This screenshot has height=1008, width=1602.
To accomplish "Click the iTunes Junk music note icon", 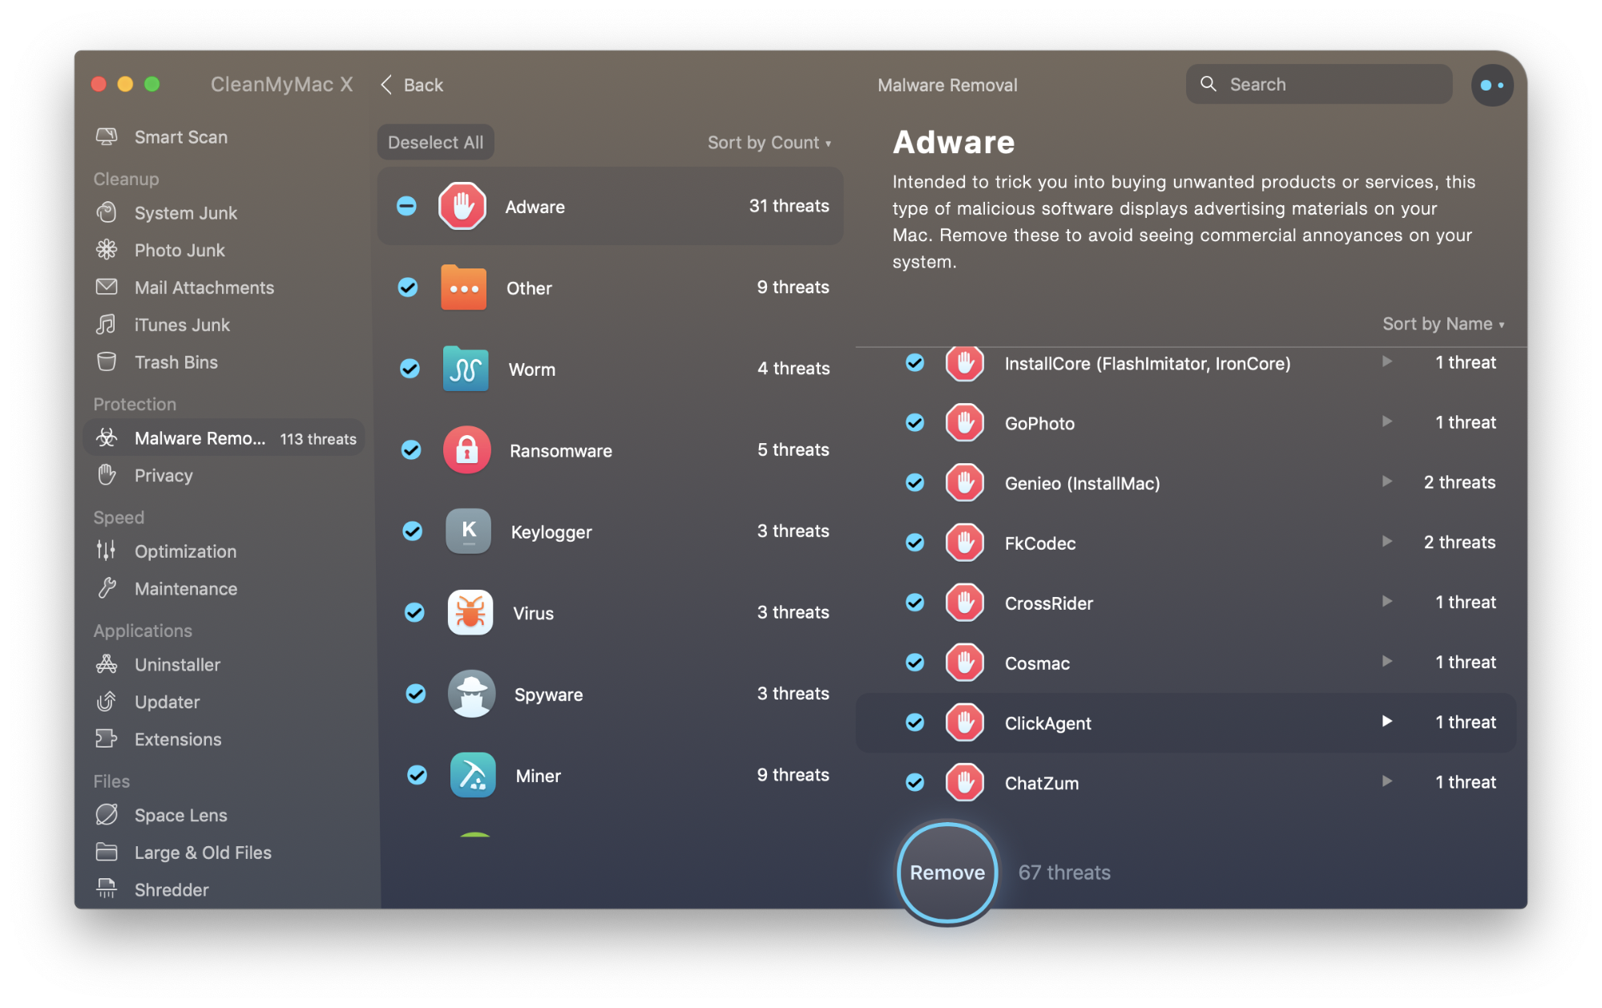I will tap(107, 325).
